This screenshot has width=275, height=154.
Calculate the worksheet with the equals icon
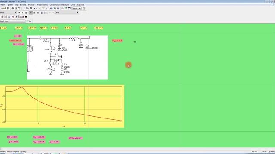click(x=58, y=9)
